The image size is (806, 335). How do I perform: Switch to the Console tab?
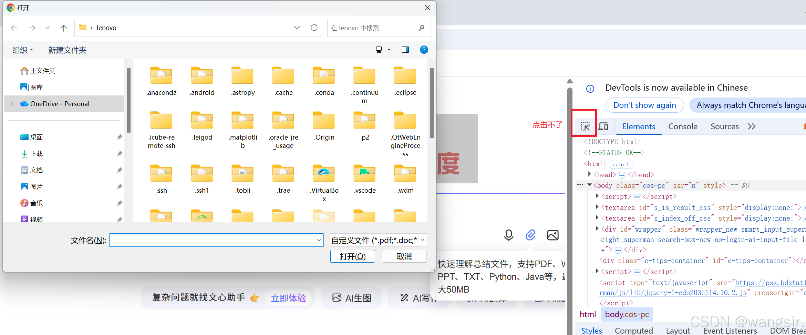(683, 126)
